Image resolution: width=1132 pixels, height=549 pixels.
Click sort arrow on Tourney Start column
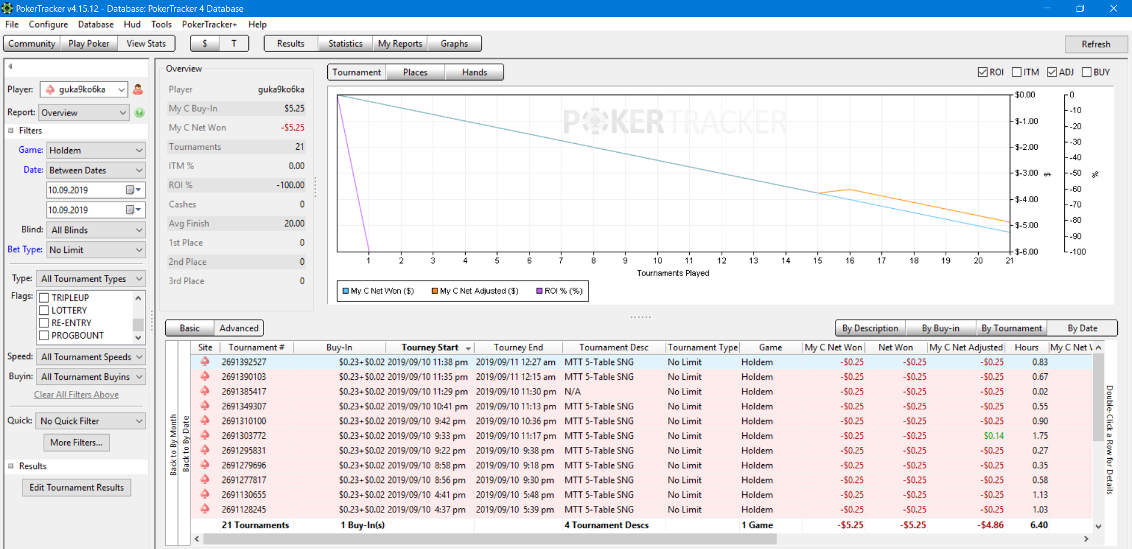pyautogui.click(x=468, y=349)
